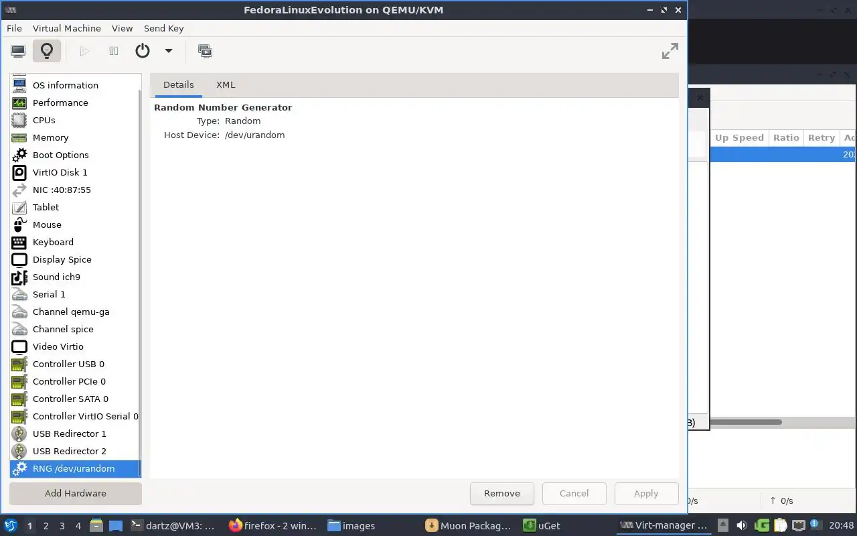Open Muon Package Manager taskbar entry

tap(469, 526)
